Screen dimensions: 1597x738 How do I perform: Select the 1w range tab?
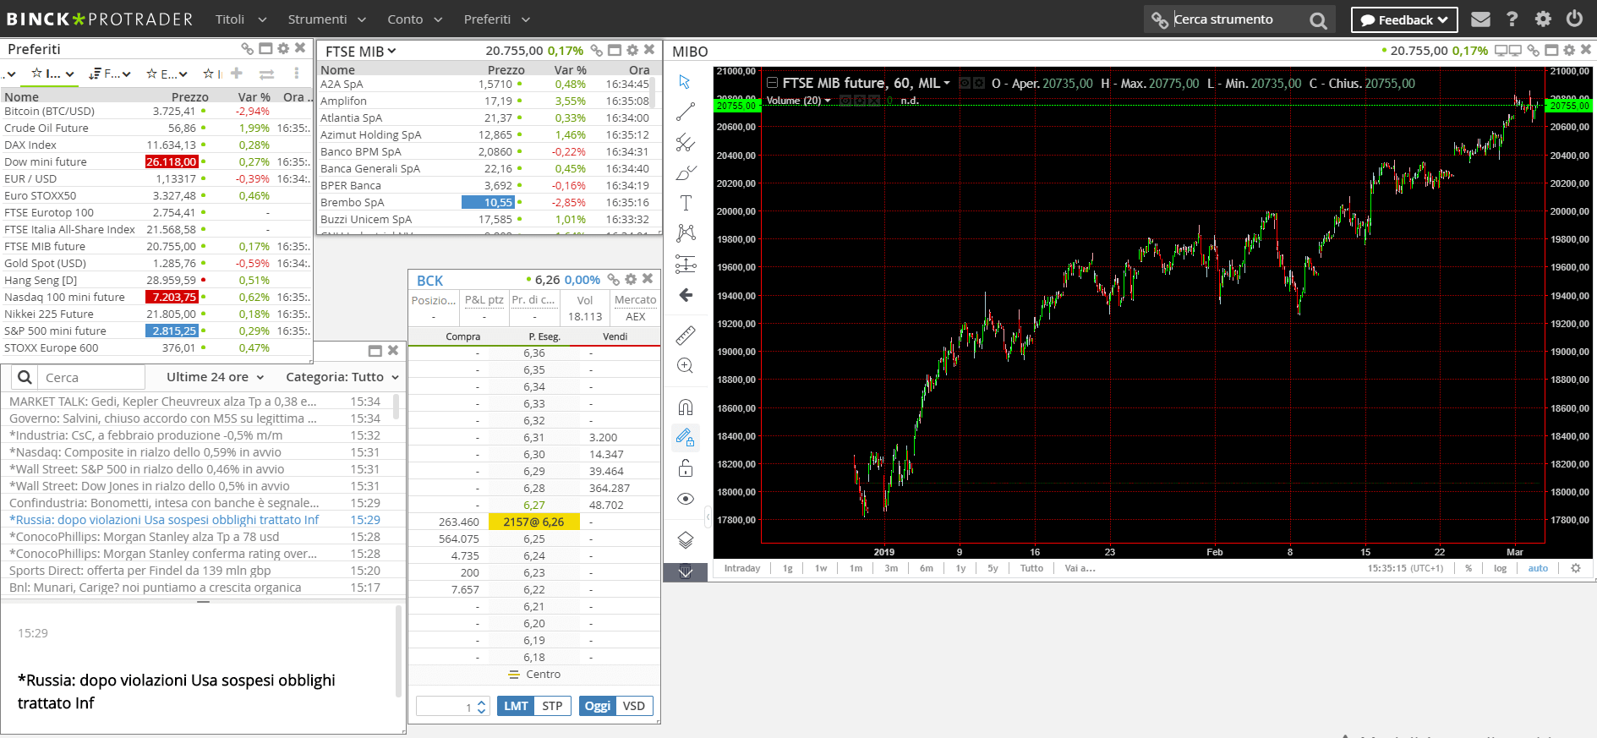click(x=821, y=568)
